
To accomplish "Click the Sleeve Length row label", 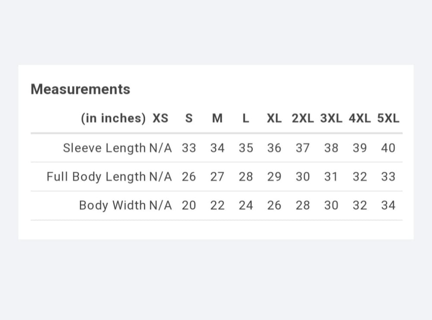I will coord(104,148).
